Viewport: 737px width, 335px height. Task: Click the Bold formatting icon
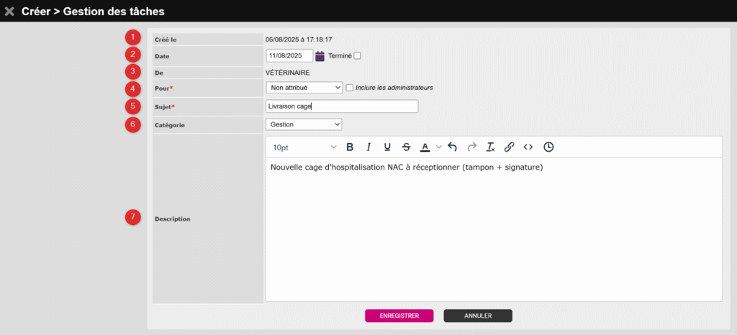(x=350, y=147)
